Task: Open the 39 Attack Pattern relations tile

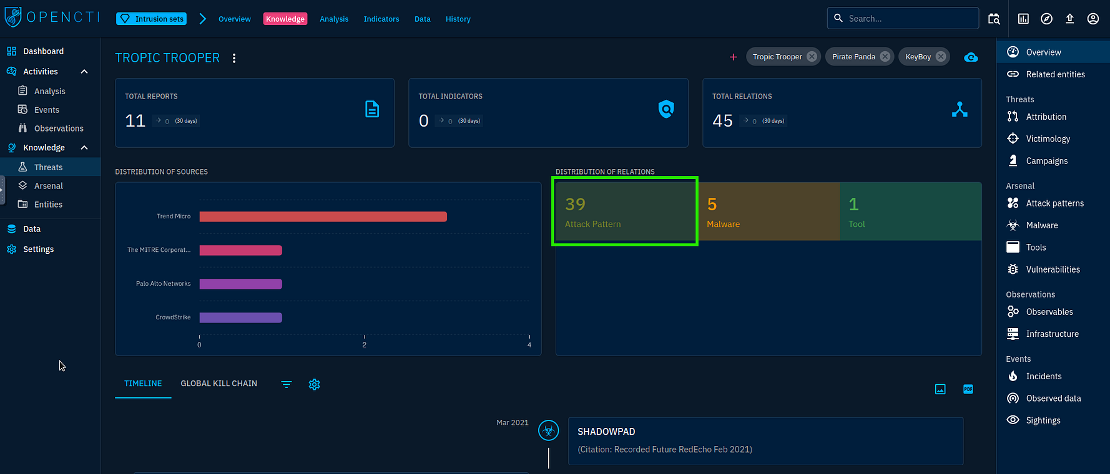Action: coord(626,211)
